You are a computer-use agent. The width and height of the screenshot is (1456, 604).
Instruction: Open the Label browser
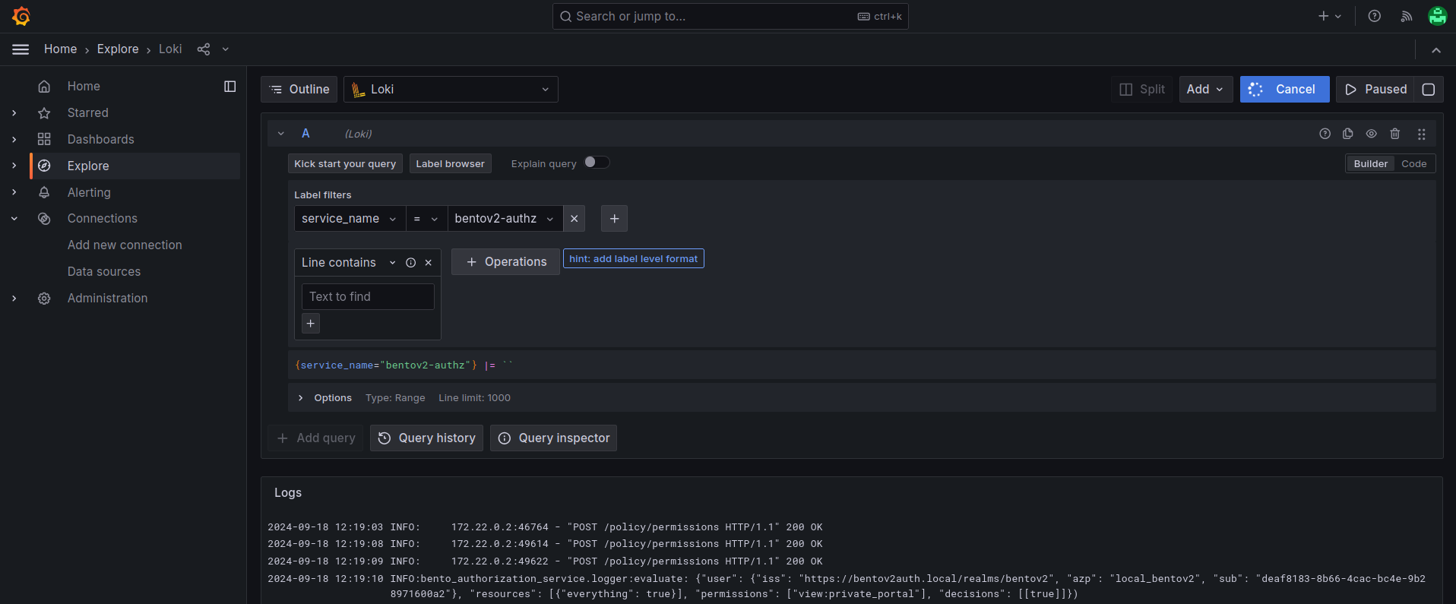point(450,164)
